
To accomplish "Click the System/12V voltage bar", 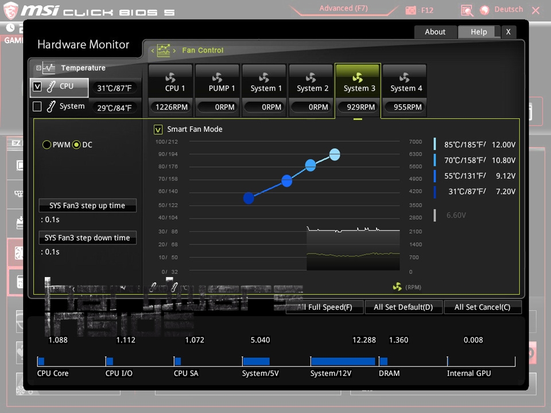I will point(343,361).
